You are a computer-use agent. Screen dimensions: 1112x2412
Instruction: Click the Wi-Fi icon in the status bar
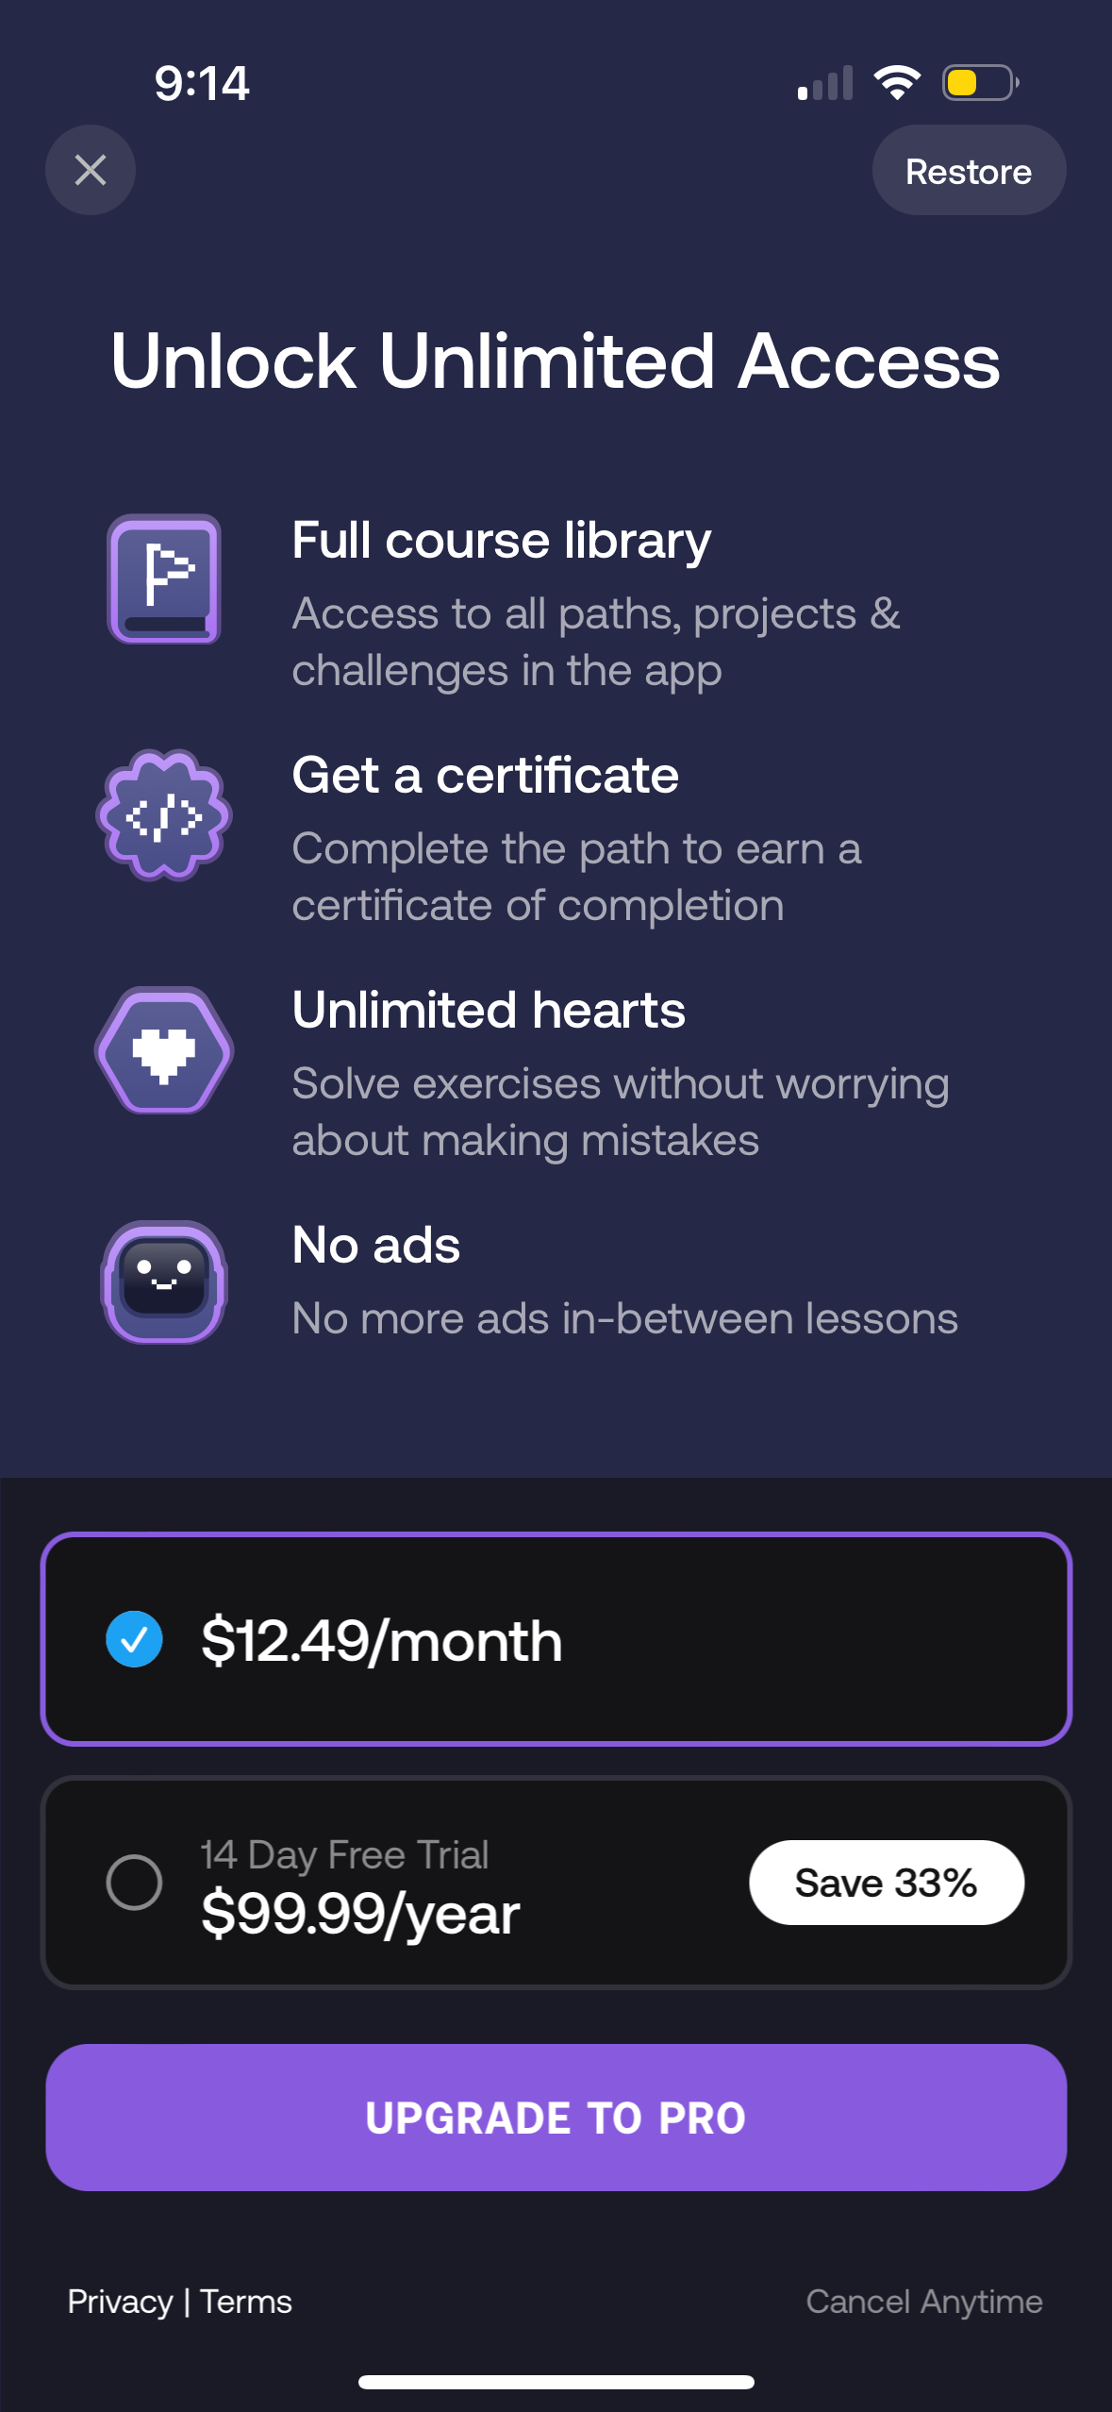pyautogui.click(x=896, y=81)
